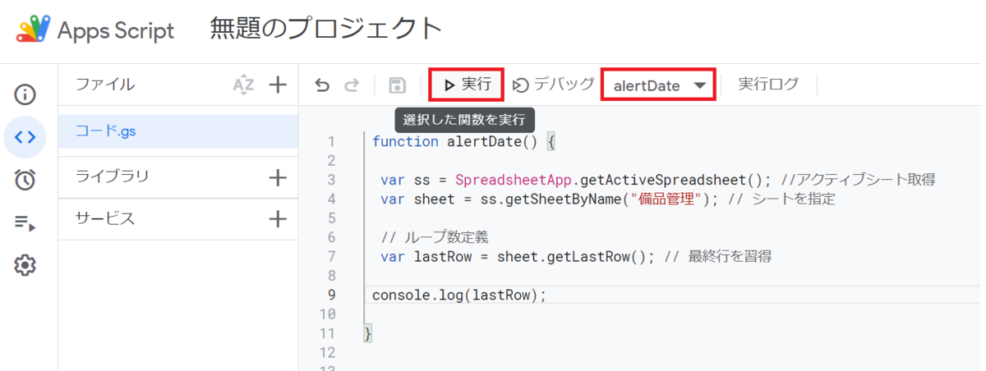Click the var lastRow line

518,257
